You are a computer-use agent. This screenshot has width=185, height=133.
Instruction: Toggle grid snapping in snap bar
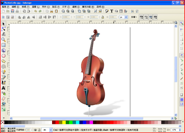pos(182,100)
